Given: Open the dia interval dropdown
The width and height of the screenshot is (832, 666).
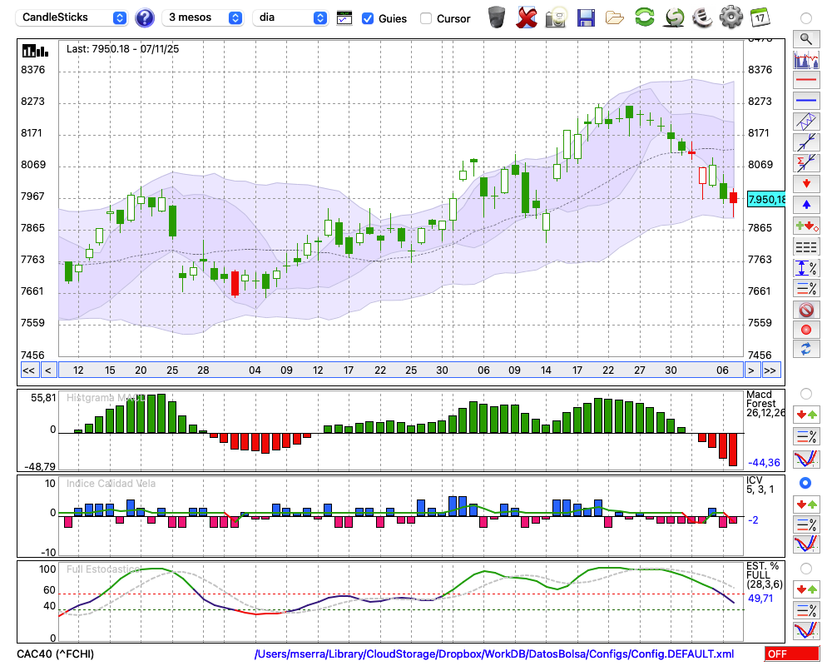Looking at the screenshot, I should point(290,17).
